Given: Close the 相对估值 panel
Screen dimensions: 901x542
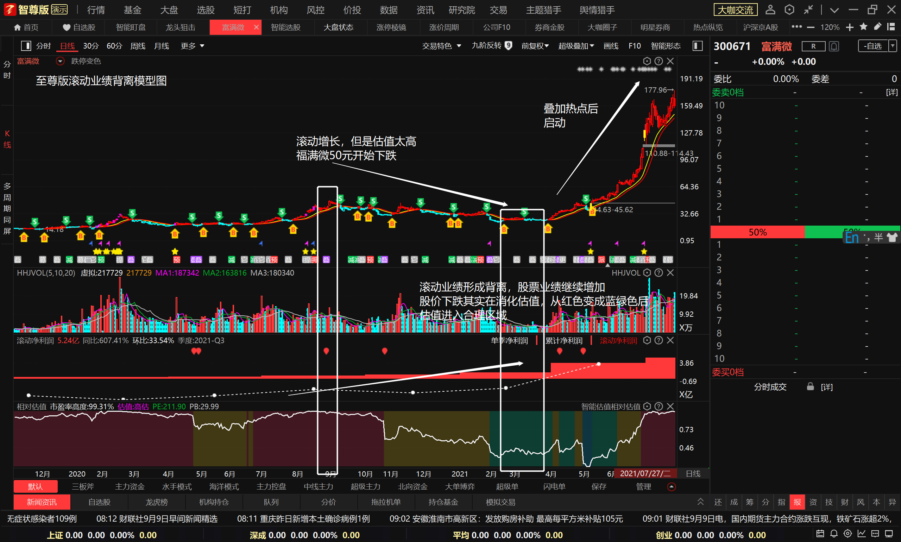Looking at the screenshot, I should click(670, 406).
